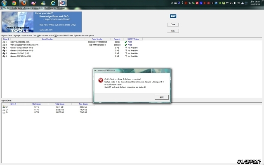
Task: Click the red error icon in dialog
Action: pyautogui.click(x=101, y=80)
